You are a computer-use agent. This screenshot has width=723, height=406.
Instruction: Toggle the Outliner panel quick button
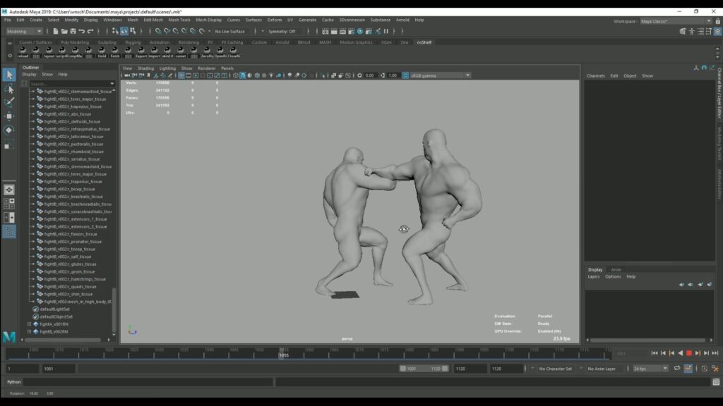8,231
